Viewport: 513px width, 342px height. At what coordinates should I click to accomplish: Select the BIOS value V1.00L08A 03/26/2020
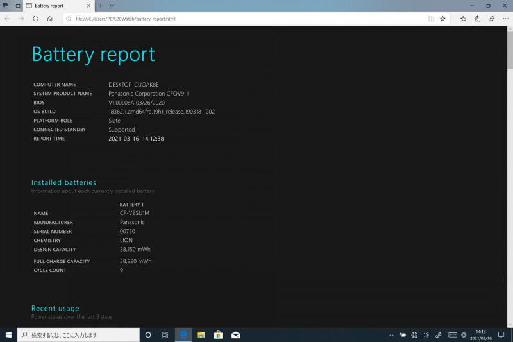(x=137, y=103)
